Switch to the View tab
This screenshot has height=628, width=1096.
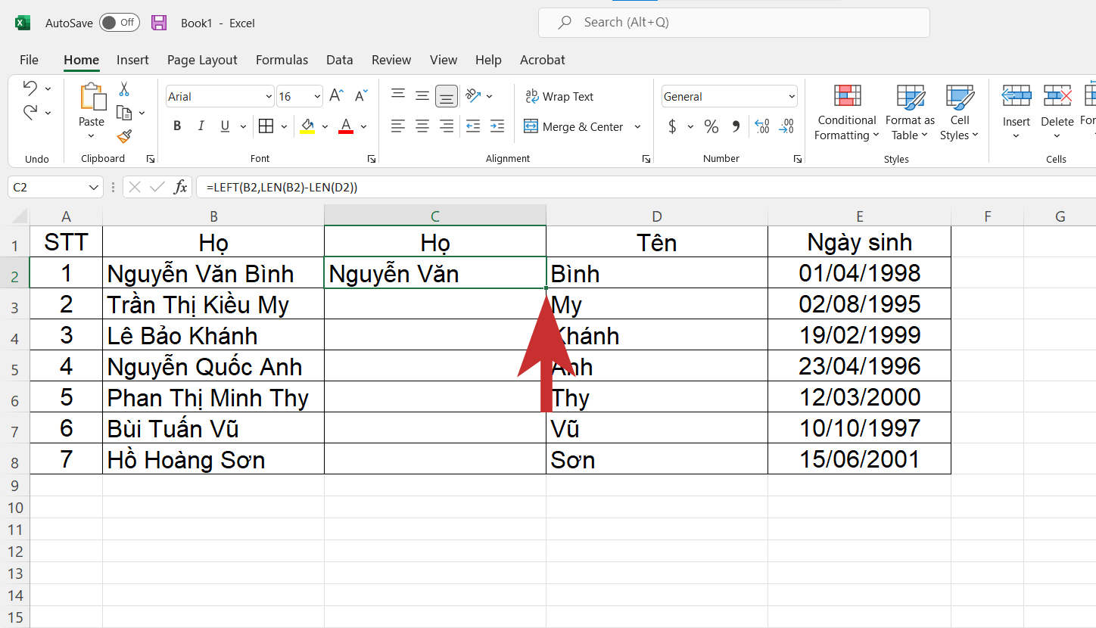[444, 60]
